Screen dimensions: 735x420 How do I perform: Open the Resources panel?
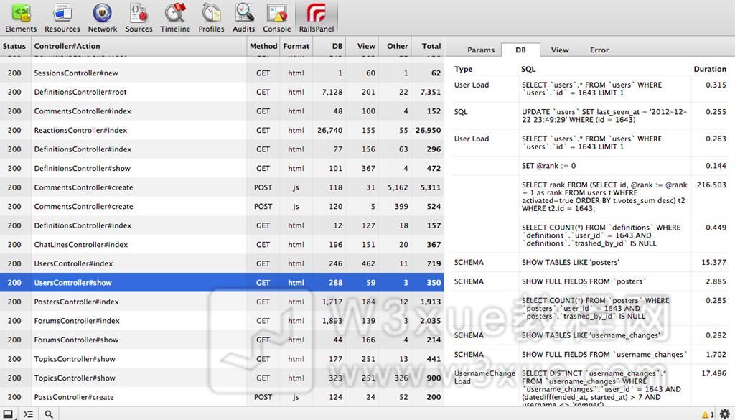[62, 18]
